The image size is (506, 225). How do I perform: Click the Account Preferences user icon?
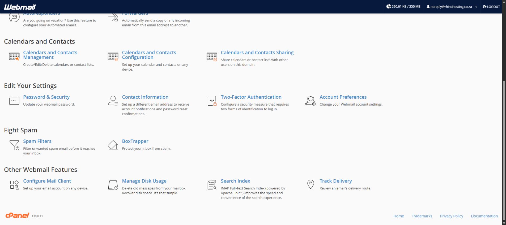pos(310,101)
